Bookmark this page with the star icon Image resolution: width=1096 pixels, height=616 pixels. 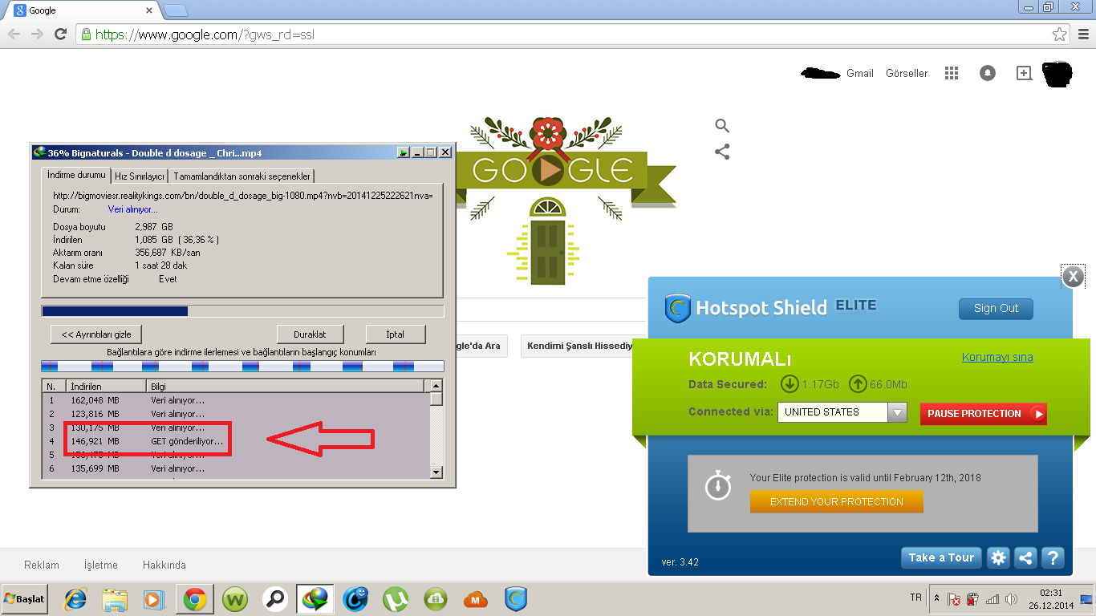(1059, 34)
